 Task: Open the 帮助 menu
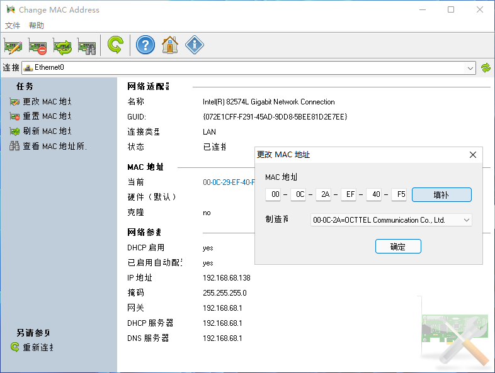coord(37,25)
